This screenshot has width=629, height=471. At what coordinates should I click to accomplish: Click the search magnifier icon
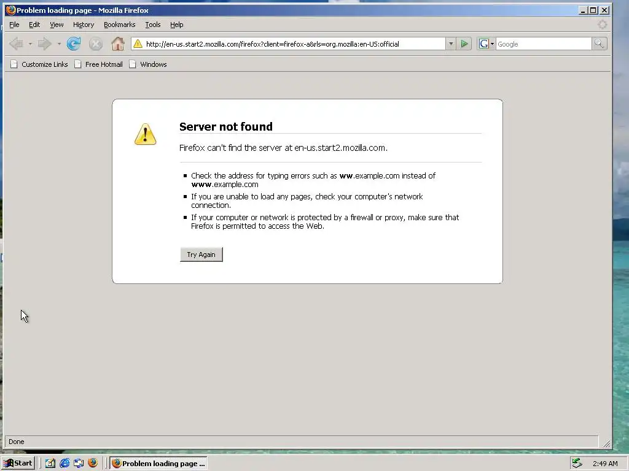[x=599, y=44]
